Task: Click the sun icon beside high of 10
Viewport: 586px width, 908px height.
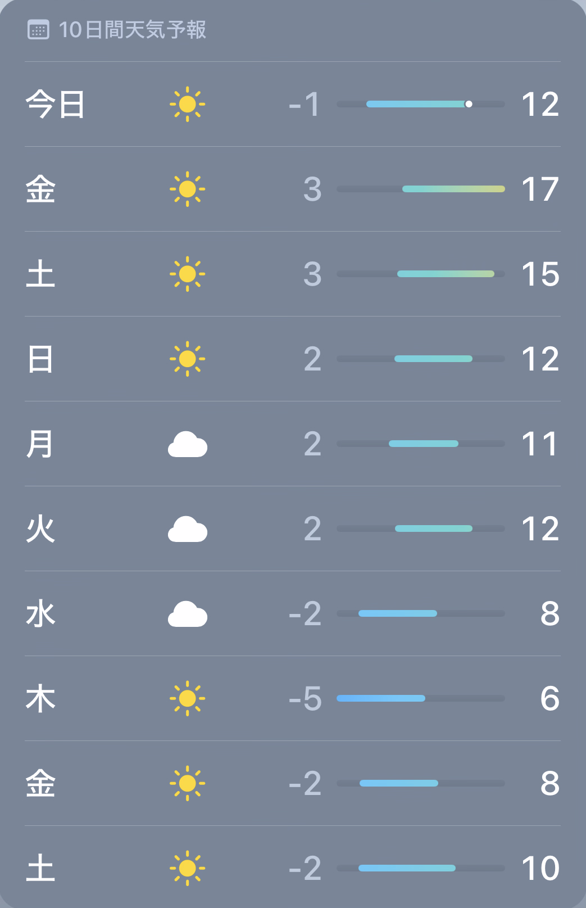Action: coord(187,868)
